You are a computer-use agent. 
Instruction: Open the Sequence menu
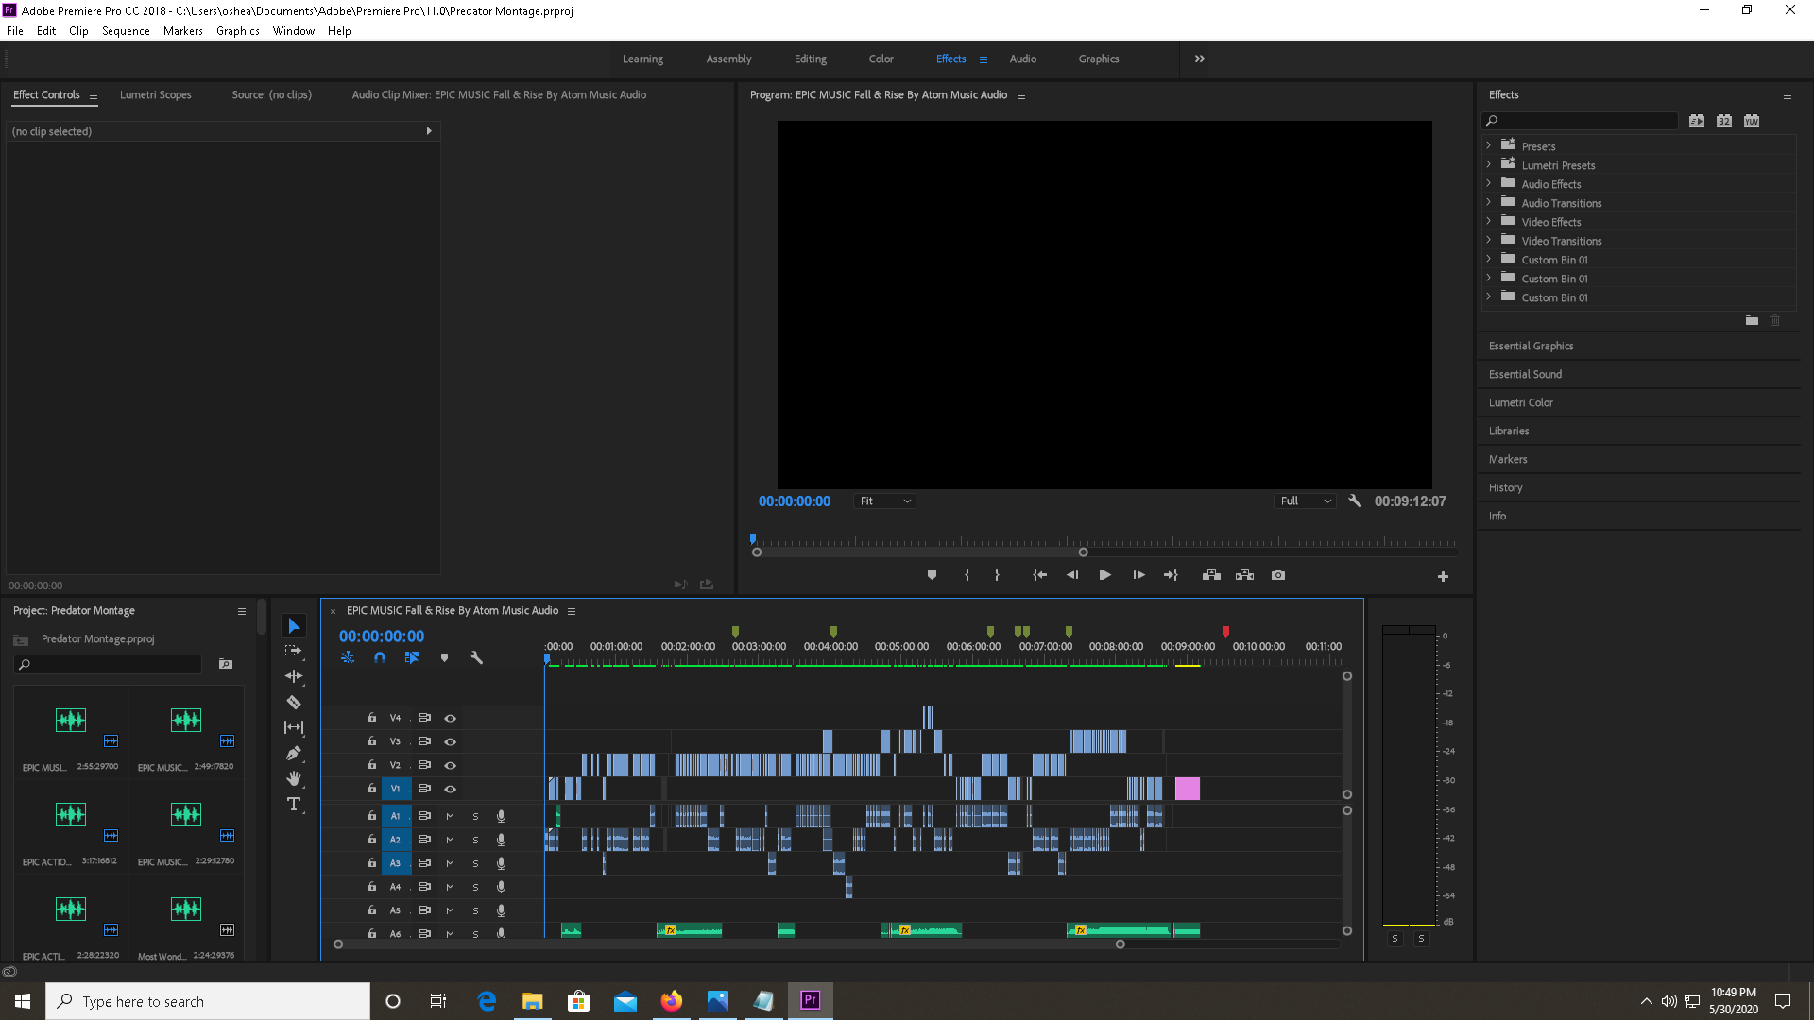[x=126, y=31]
